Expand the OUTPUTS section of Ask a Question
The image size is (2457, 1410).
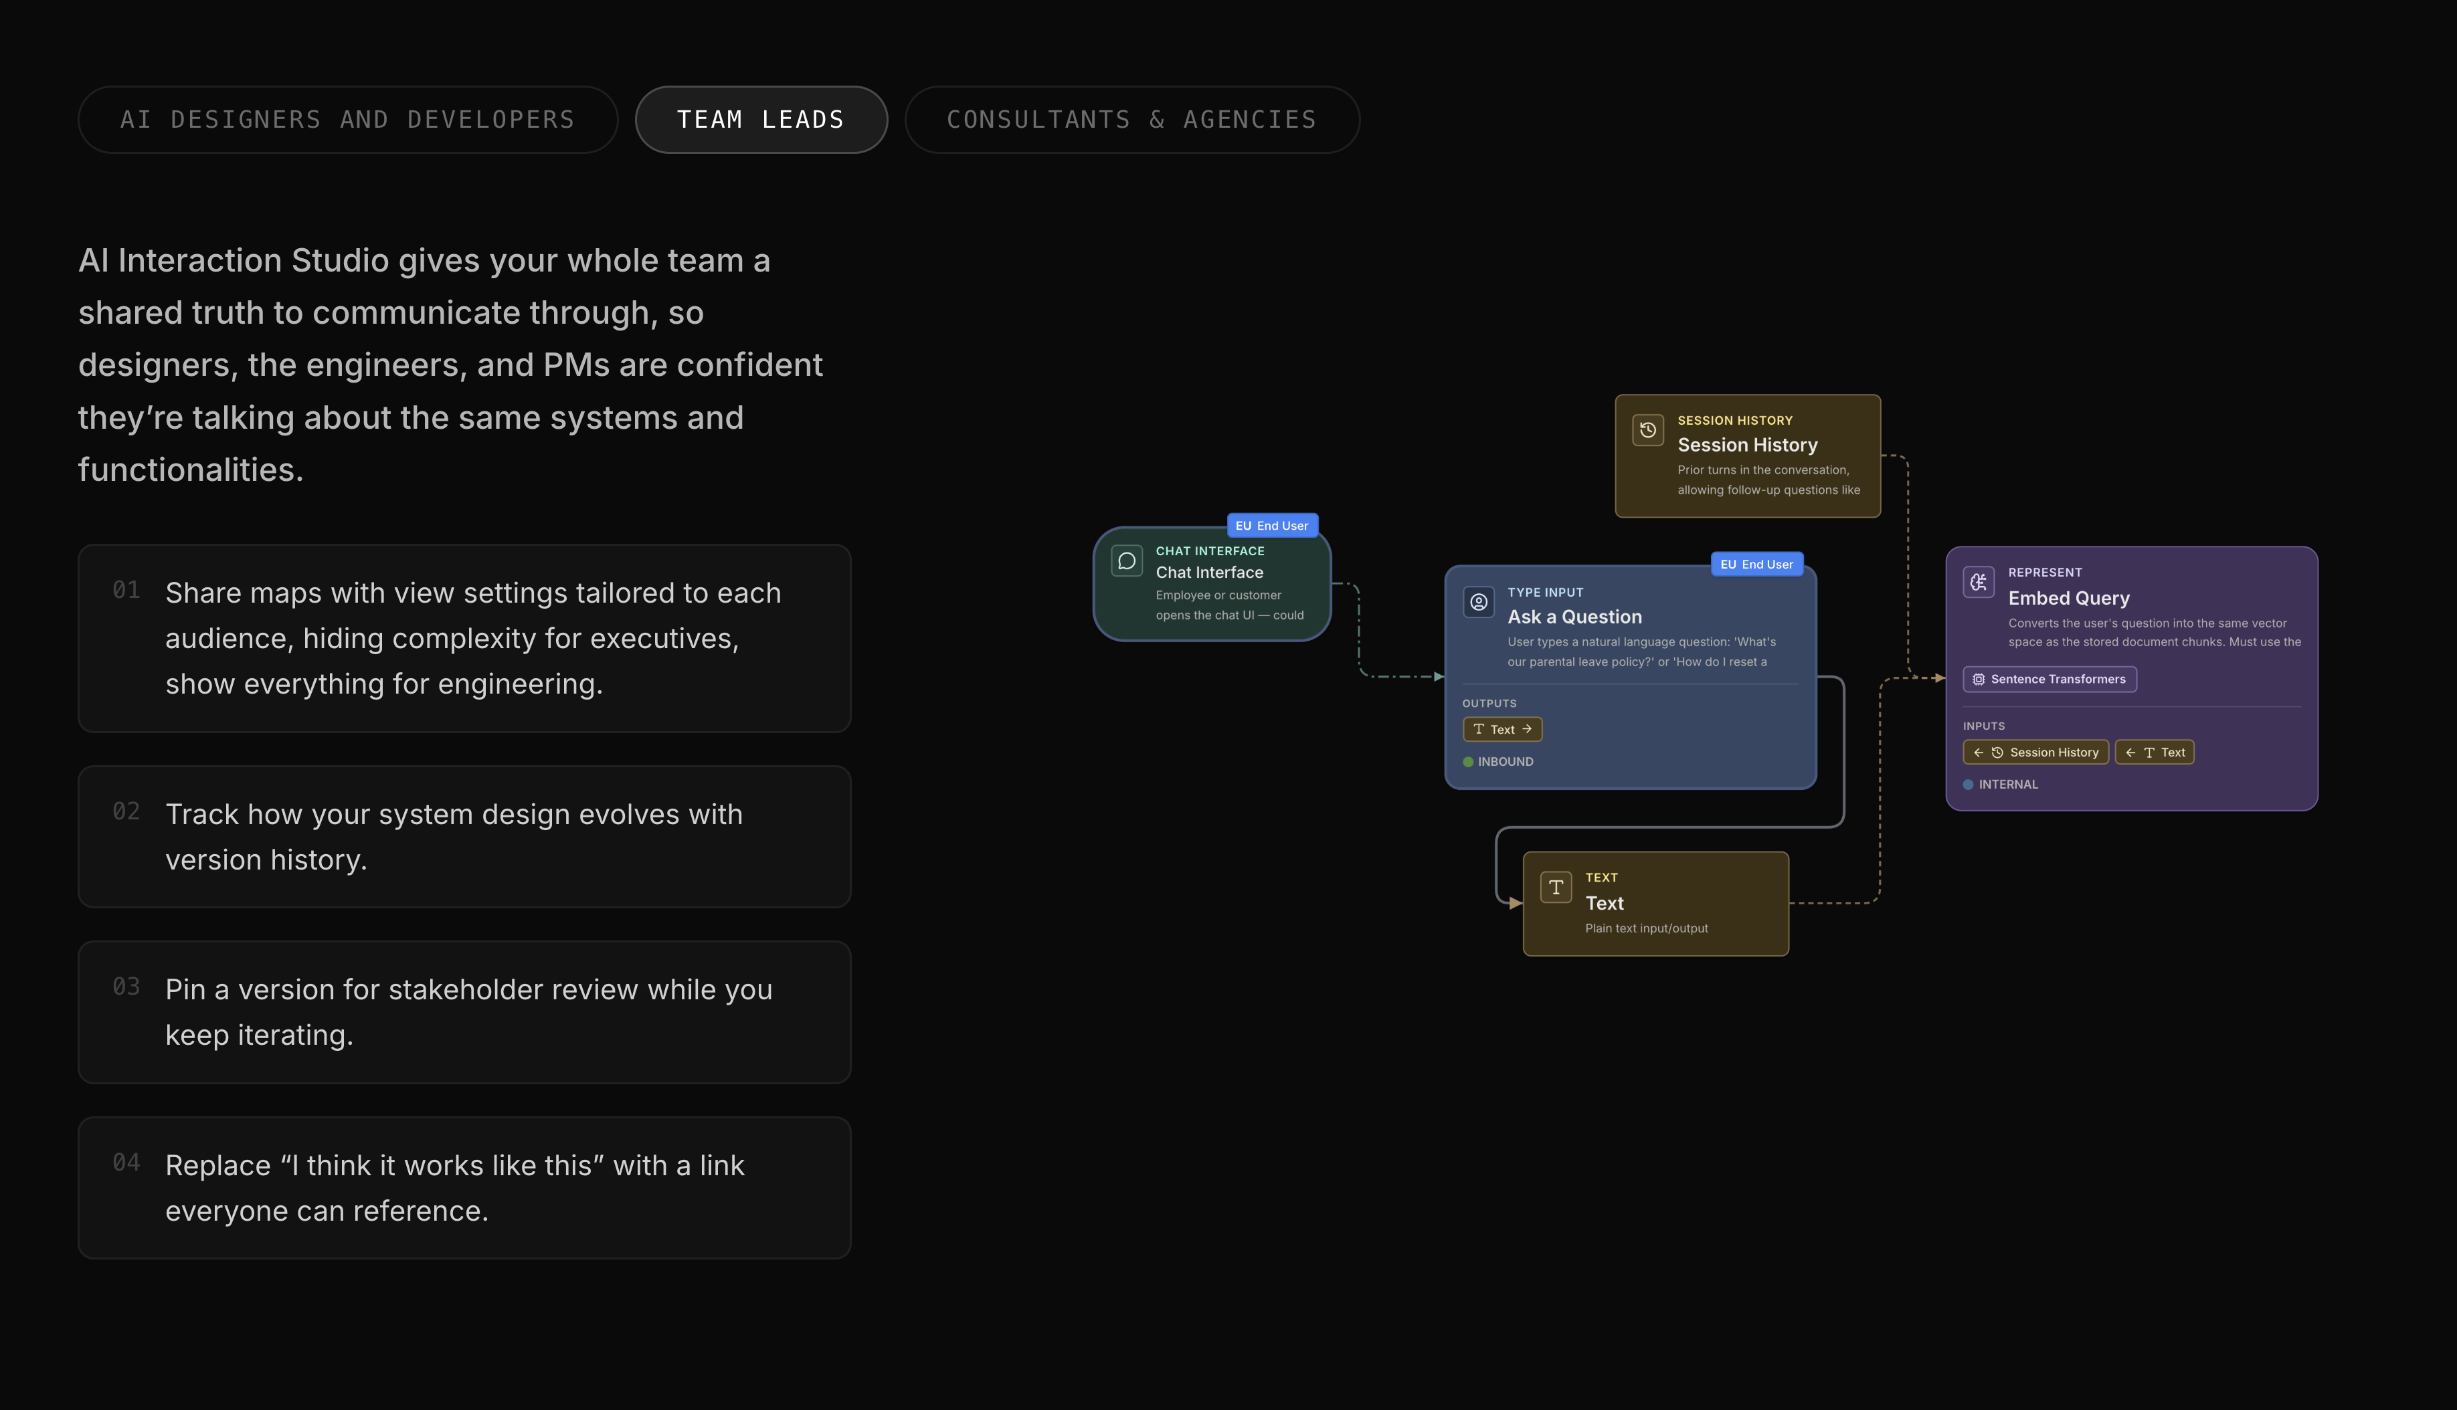point(1489,703)
